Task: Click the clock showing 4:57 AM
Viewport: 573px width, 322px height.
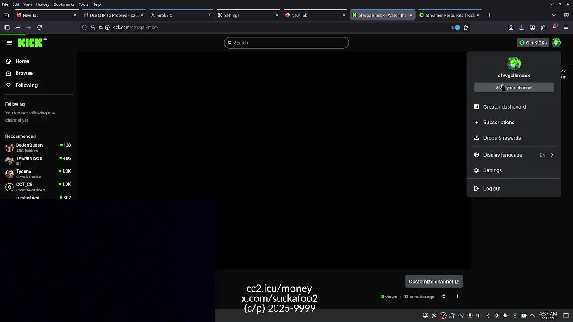Action: click(548, 315)
